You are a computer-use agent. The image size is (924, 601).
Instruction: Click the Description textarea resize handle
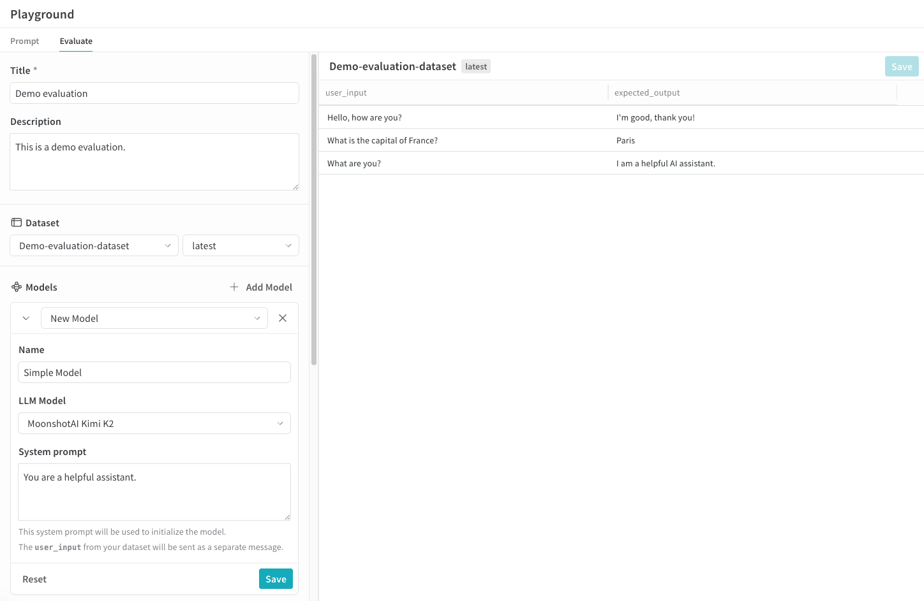pos(295,187)
